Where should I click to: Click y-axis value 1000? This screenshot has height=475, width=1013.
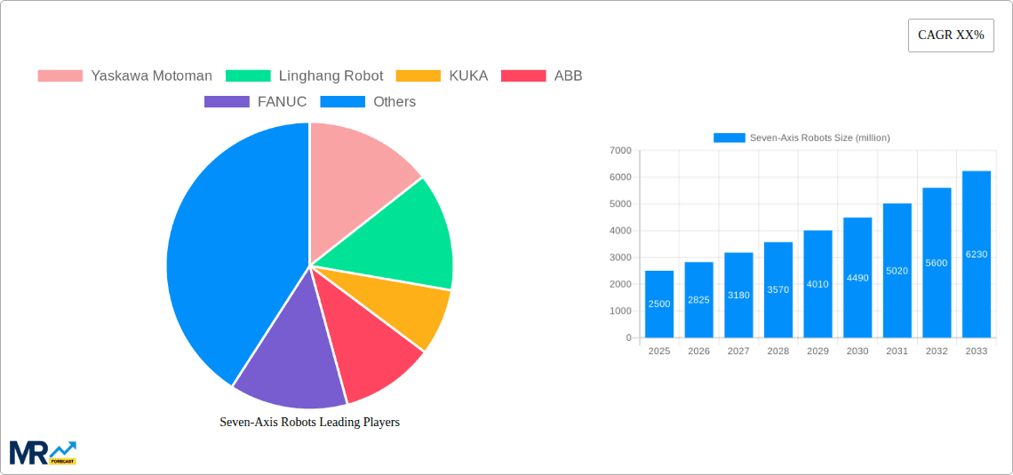tap(620, 311)
